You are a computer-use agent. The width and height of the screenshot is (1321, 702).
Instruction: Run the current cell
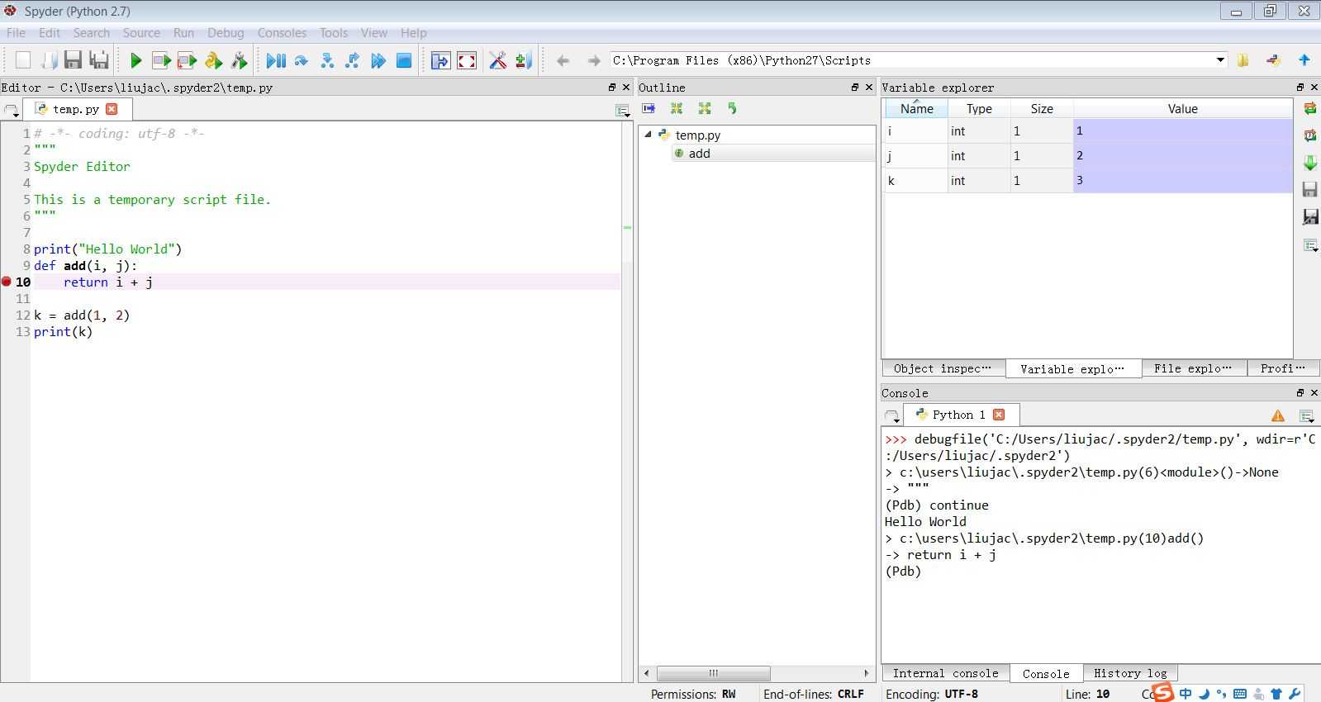[162, 60]
